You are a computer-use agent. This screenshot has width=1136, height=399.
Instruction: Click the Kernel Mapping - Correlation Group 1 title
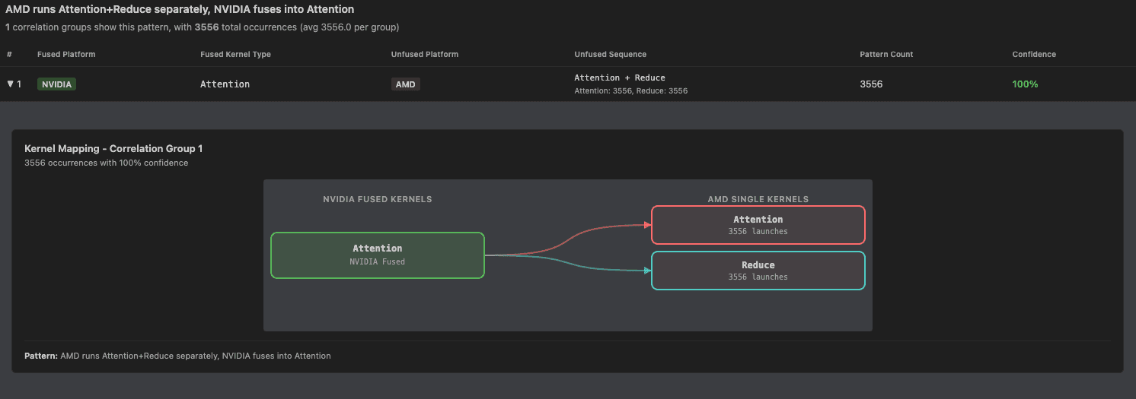(x=113, y=149)
